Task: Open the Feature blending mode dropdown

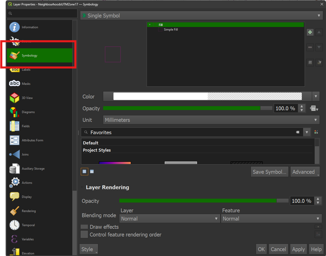Action: [x=271, y=218]
